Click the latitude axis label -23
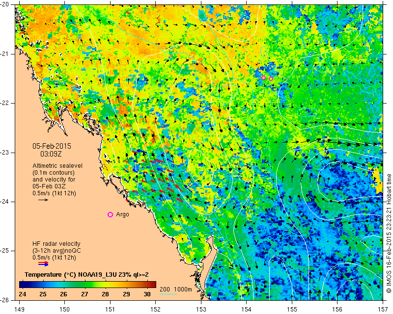 click(4, 153)
